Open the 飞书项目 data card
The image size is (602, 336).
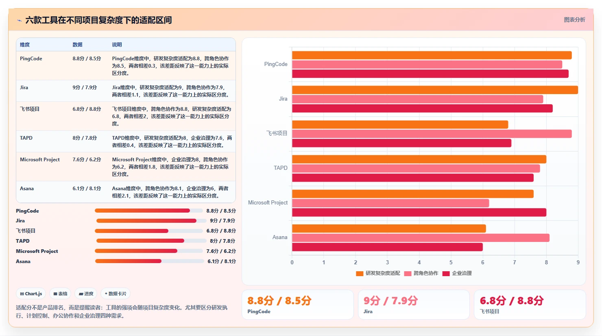(530, 305)
